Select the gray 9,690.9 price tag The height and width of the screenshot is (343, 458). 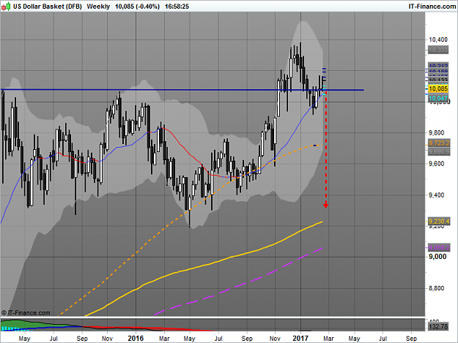coord(439,151)
